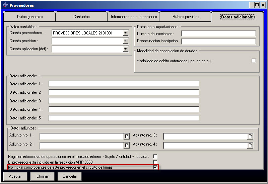Check the resolucion AFIP 3668 checkbox
This screenshot has width=268, height=184.
click(x=155, y=162)
